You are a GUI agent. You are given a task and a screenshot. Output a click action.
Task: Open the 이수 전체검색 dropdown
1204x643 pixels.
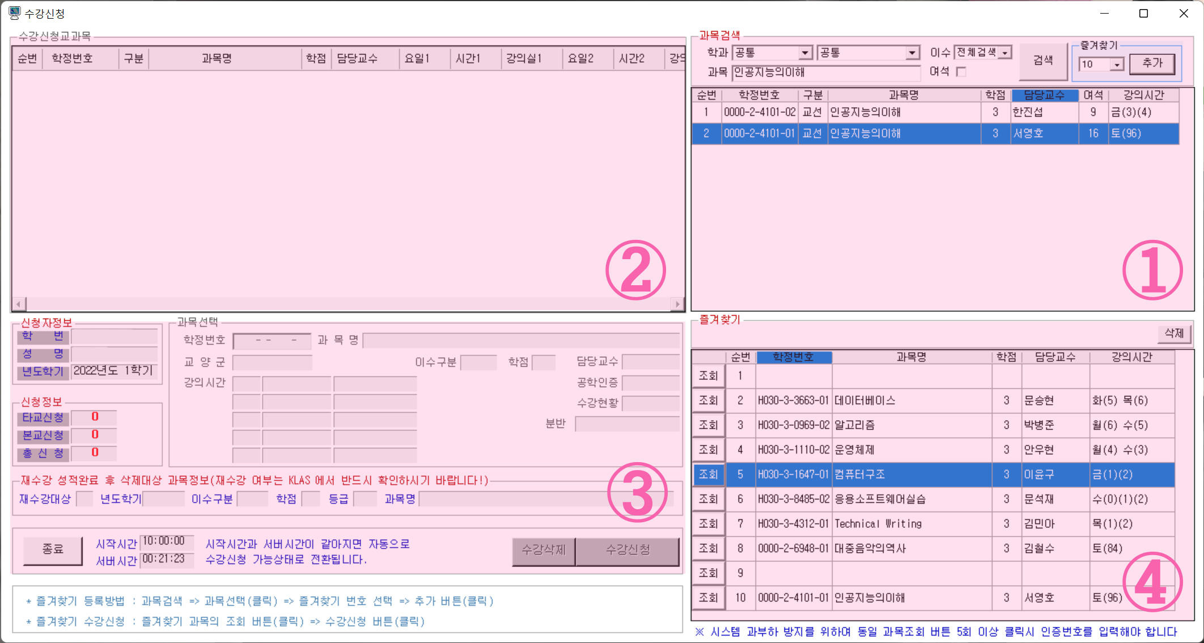(x=1004, y=53)
